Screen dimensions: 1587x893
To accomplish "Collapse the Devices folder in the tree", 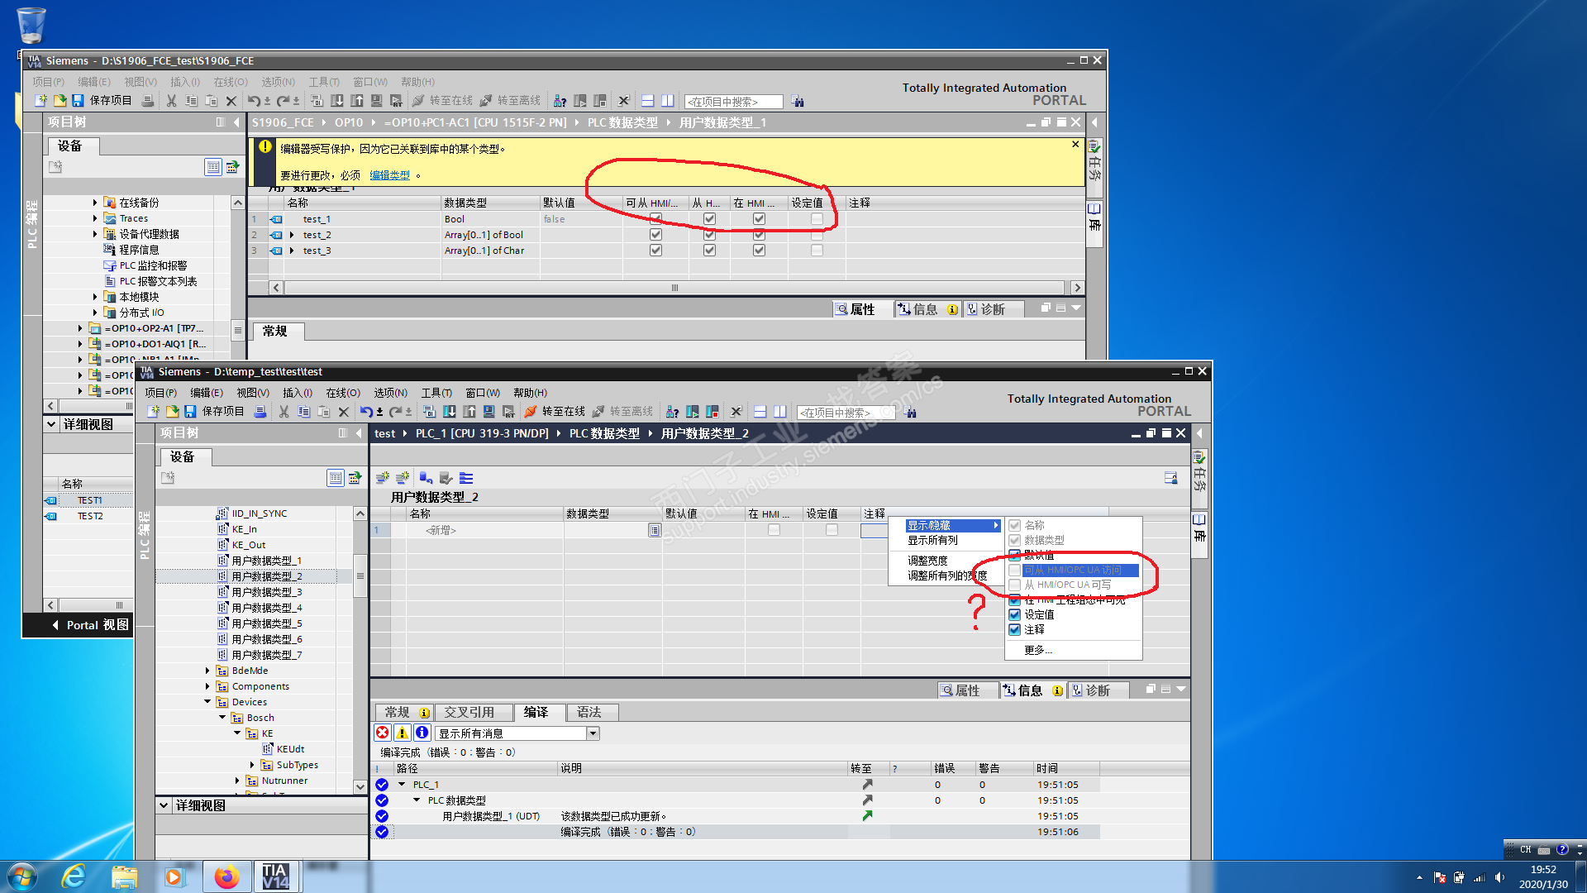I will click(x=207, y=702).
